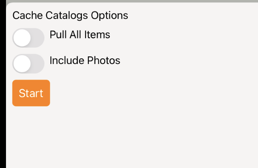Click the word Options in the panel title
This screenshot has width=258, height=168.
click(x=109, y=16)
